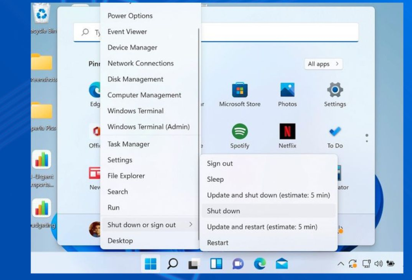This screenshot has height=280, width=412.
Task: Launch the Photos app icon
Action: [287, 95]
